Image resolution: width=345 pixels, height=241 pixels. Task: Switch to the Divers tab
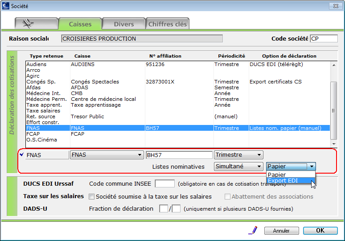tap(123, 24)
